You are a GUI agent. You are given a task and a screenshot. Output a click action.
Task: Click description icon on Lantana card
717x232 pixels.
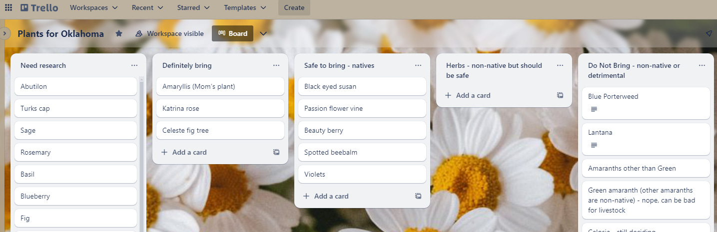click(x=594, y=145)
